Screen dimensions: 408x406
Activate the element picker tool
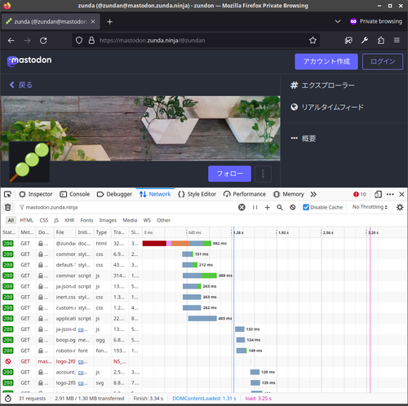click(7, 194)
